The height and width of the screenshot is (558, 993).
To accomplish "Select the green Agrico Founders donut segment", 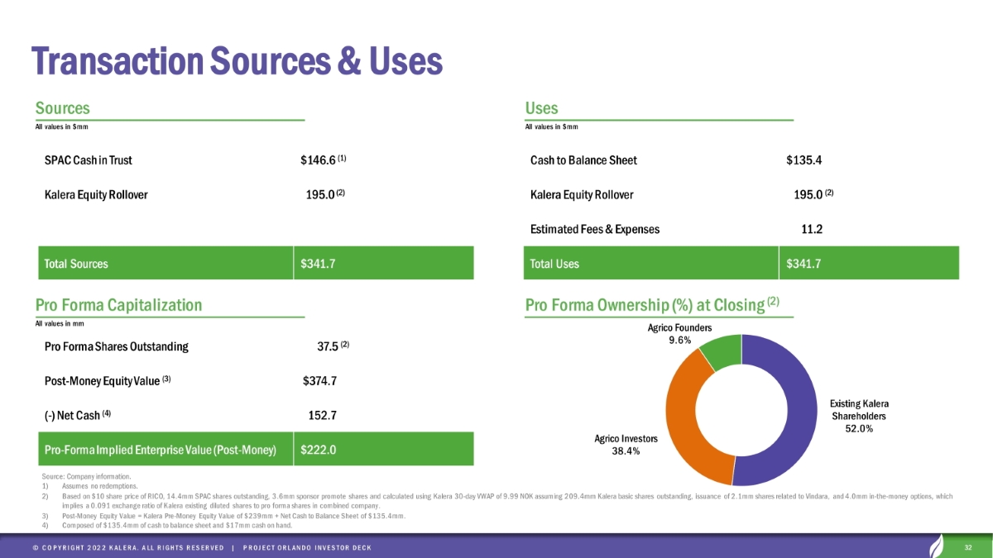I will point(720,351).
